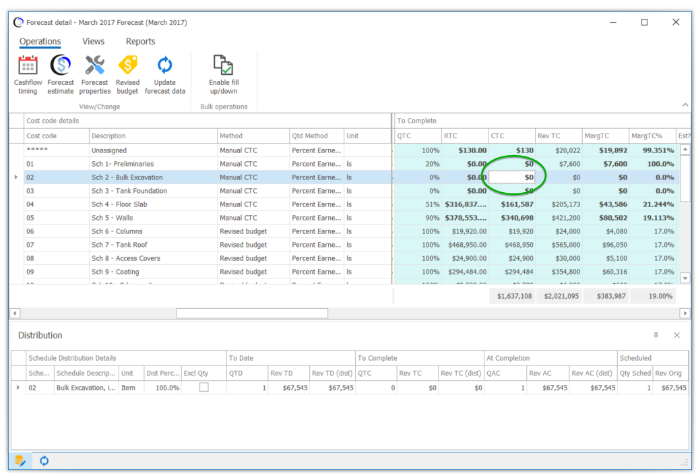Toggle the Excl Qty checkbox for Bulk Excavation
This screenshot has width=696, height=474.
click(x=203, y=388)
